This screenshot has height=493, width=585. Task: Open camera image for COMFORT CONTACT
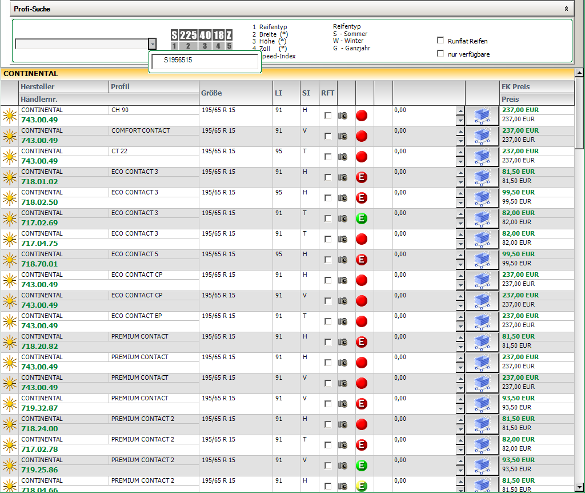pos(343,136)
